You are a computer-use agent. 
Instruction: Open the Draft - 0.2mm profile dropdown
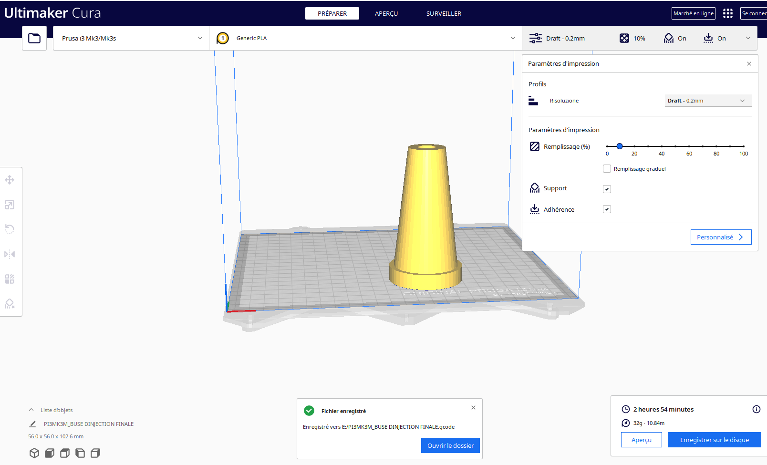pos(708,101)
